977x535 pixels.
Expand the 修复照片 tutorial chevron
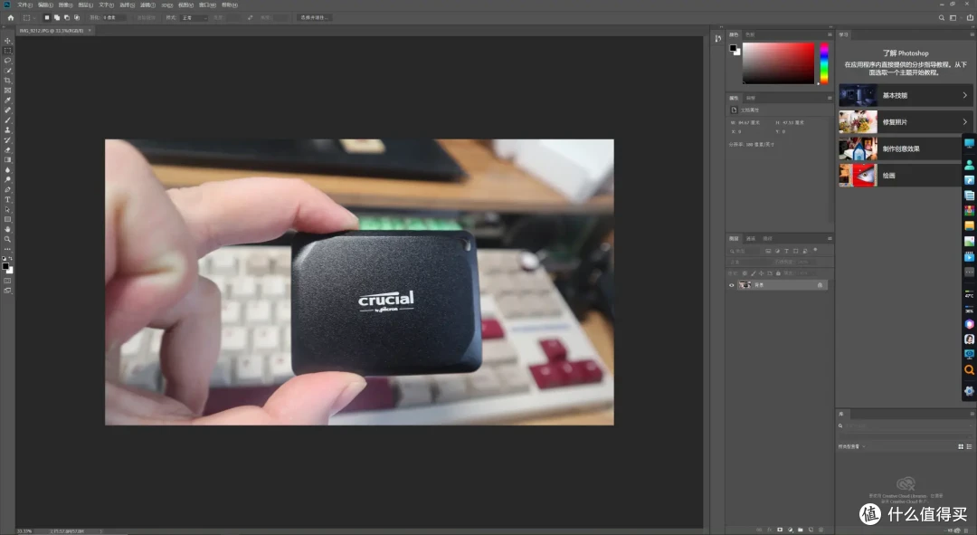pyautogui.click(x=964, y=122)
